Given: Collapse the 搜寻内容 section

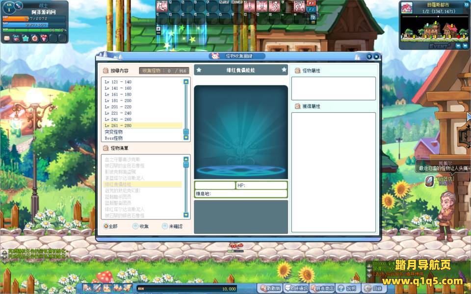Looking at the screenshot, I should pos(105,70).
